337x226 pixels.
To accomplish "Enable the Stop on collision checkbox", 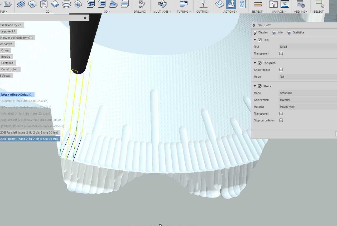I will [281, 120].
